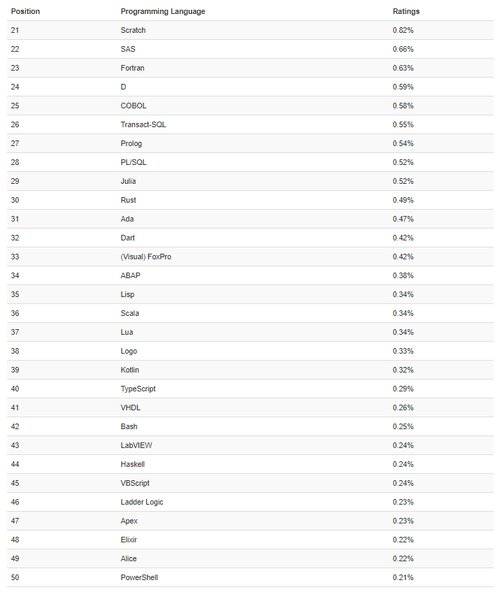
Task: Click the 0.82% rating value
Action: pyautogui.click(x=403, y=31)
